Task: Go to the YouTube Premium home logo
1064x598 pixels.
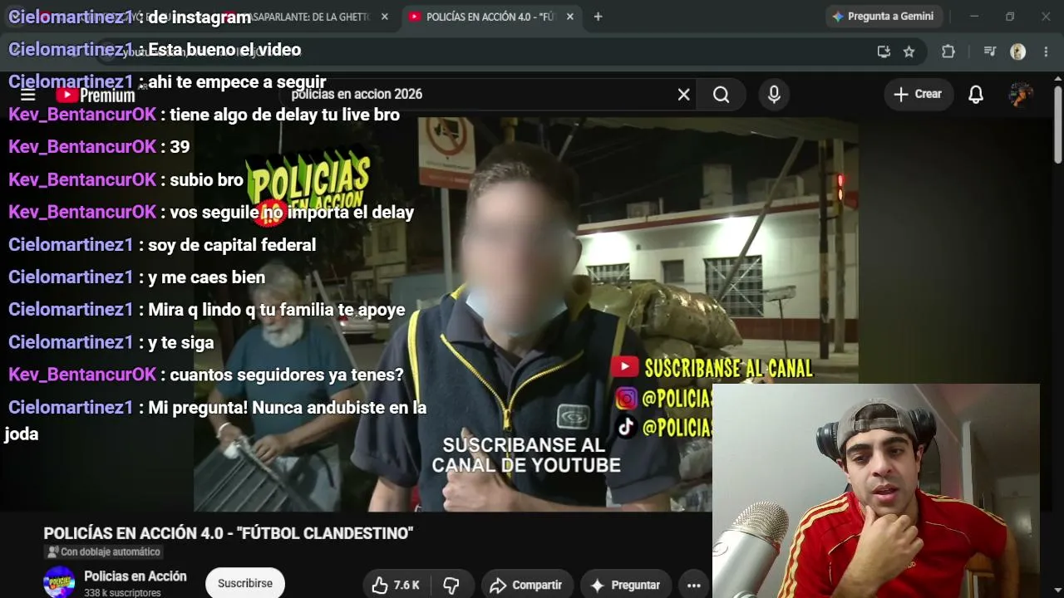Action: point(96,95)
